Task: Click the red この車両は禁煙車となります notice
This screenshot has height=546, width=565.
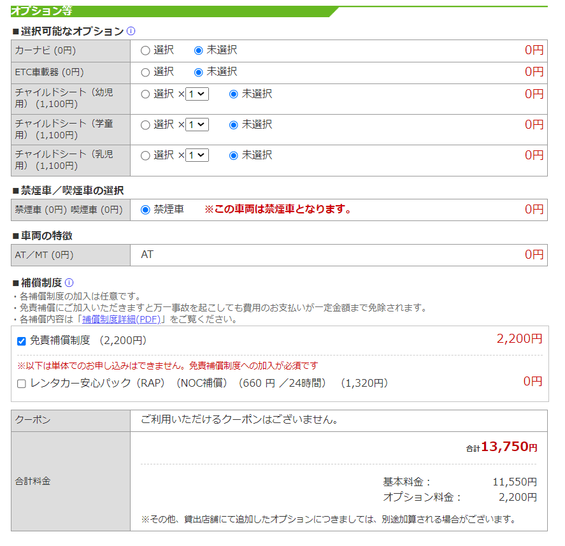Action: 278,209
